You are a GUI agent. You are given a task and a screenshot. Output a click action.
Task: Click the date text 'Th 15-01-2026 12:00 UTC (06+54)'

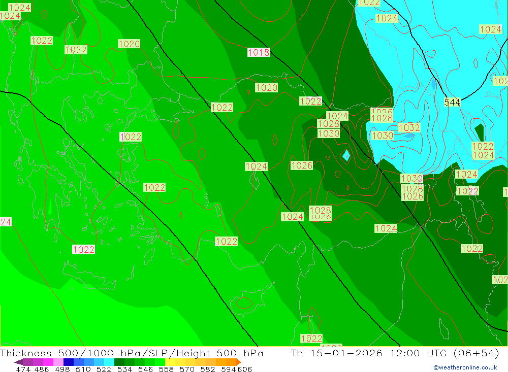[x=395, y=353]
